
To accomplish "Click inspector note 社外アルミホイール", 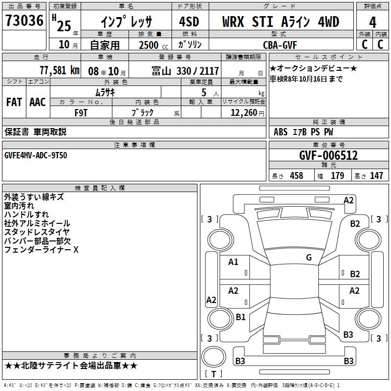I will (x=37, y=223).
